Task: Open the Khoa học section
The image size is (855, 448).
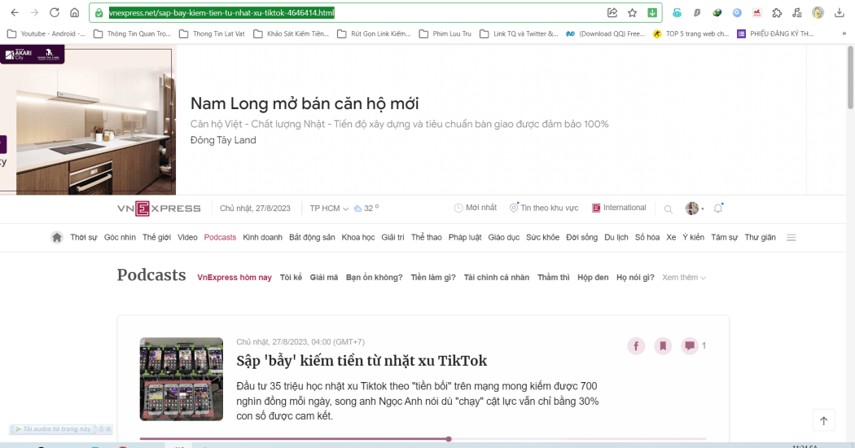Action: (357, 237)
